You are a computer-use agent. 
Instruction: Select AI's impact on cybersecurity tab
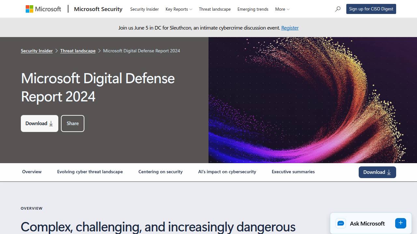(x=227, y=172)
